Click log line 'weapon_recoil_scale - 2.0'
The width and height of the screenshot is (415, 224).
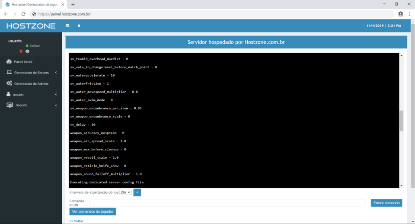tap(94, 157)
